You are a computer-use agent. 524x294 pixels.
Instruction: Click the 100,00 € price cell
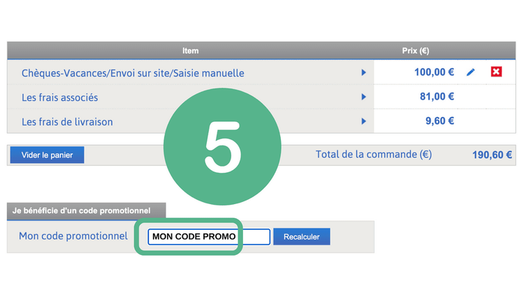coord(434,72)
